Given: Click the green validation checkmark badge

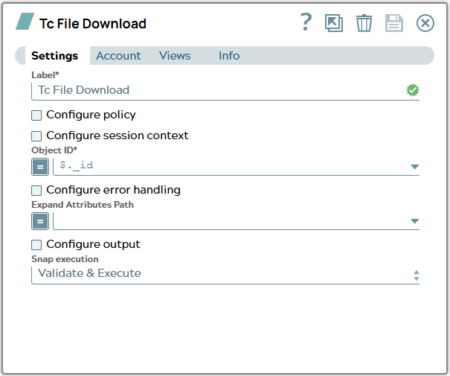Looking at the screenshot, I should click(x=413, y=90).
